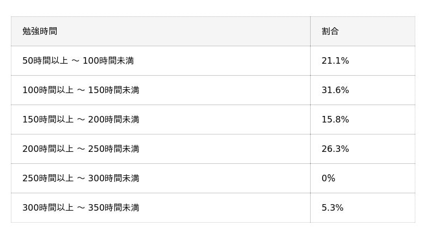This screenshot has width=436, height=239.
Task: Click the percentage for 50–100 hours
Action: tap(335, 61)
